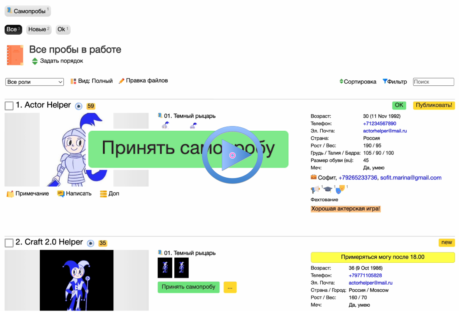Click the megaphone icon
The width and height of the screenshot is (459, 316).
pos(315,190)
